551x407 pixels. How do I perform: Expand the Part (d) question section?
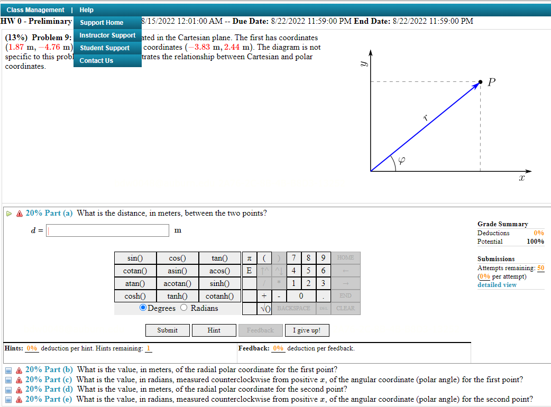[7, 390]
